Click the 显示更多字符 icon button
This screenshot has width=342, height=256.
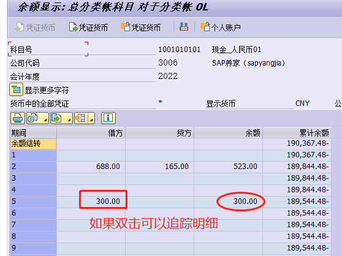(x=16, y=89)
